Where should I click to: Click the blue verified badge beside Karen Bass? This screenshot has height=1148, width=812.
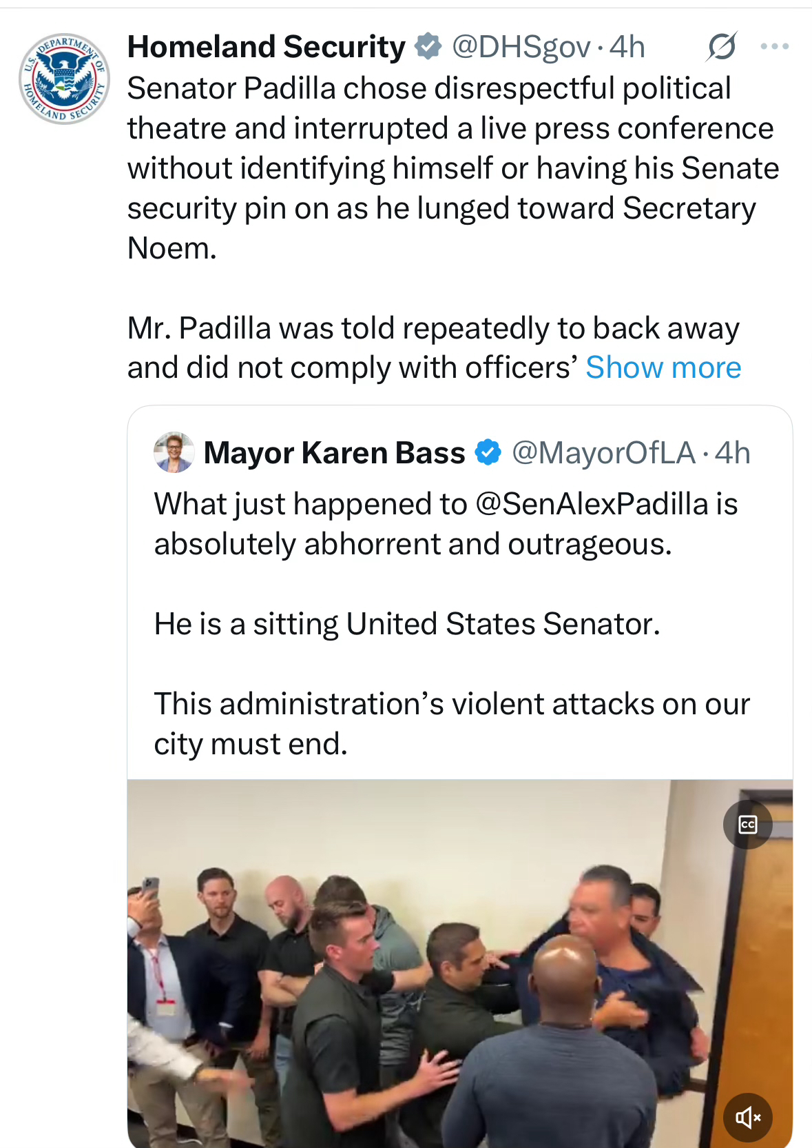point(488,453)
